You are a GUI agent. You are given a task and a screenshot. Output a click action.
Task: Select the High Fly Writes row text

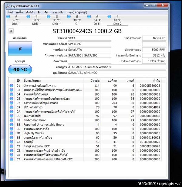(x=34, y=133)
